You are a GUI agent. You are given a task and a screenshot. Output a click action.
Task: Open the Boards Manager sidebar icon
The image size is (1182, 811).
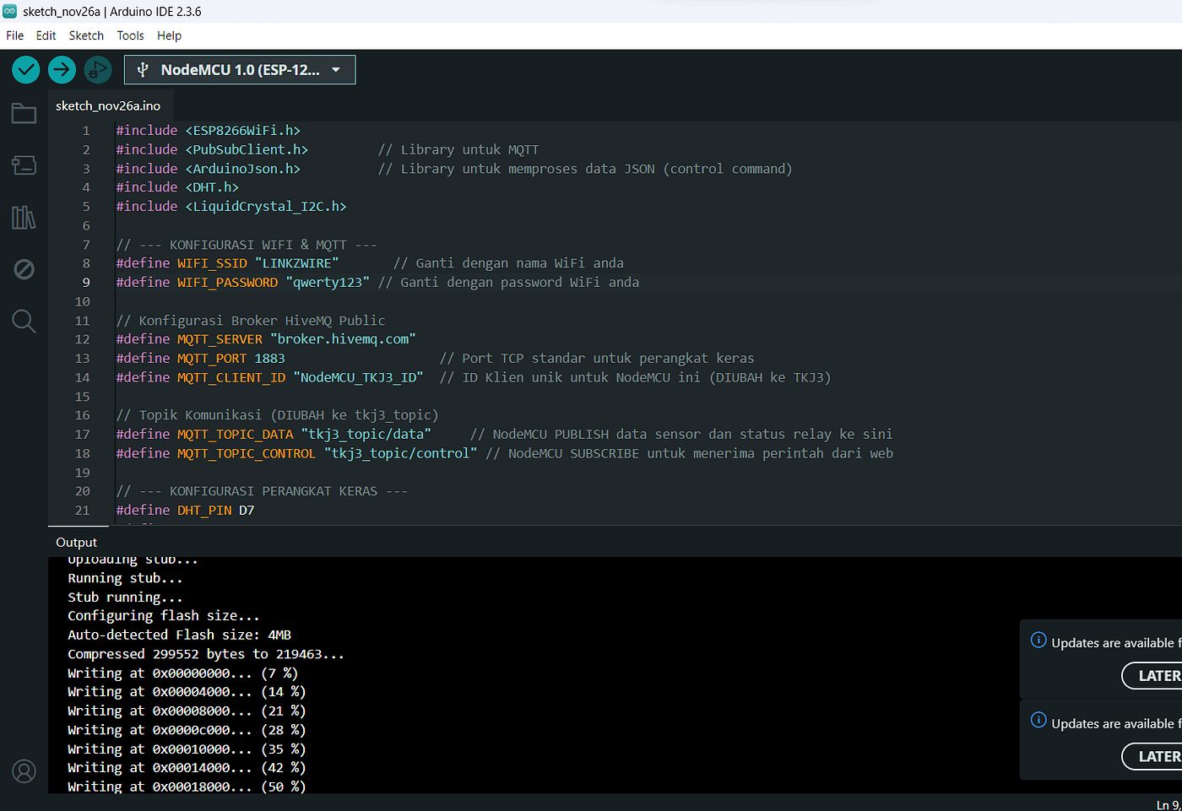click(24, 165)
